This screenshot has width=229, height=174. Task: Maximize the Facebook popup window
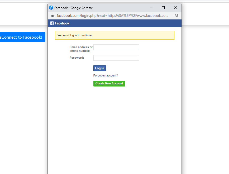click(163, 8)
